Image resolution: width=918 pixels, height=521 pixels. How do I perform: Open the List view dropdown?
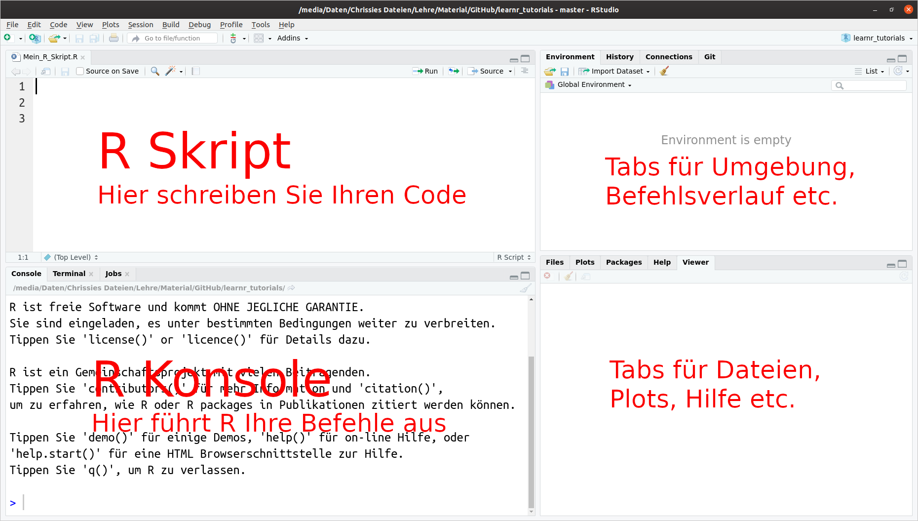coord(870,71)
